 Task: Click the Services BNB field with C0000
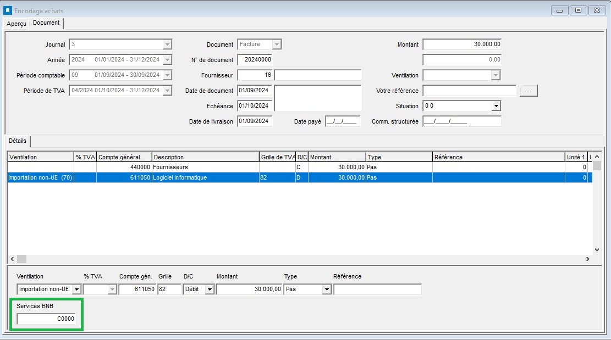(46, 319)
